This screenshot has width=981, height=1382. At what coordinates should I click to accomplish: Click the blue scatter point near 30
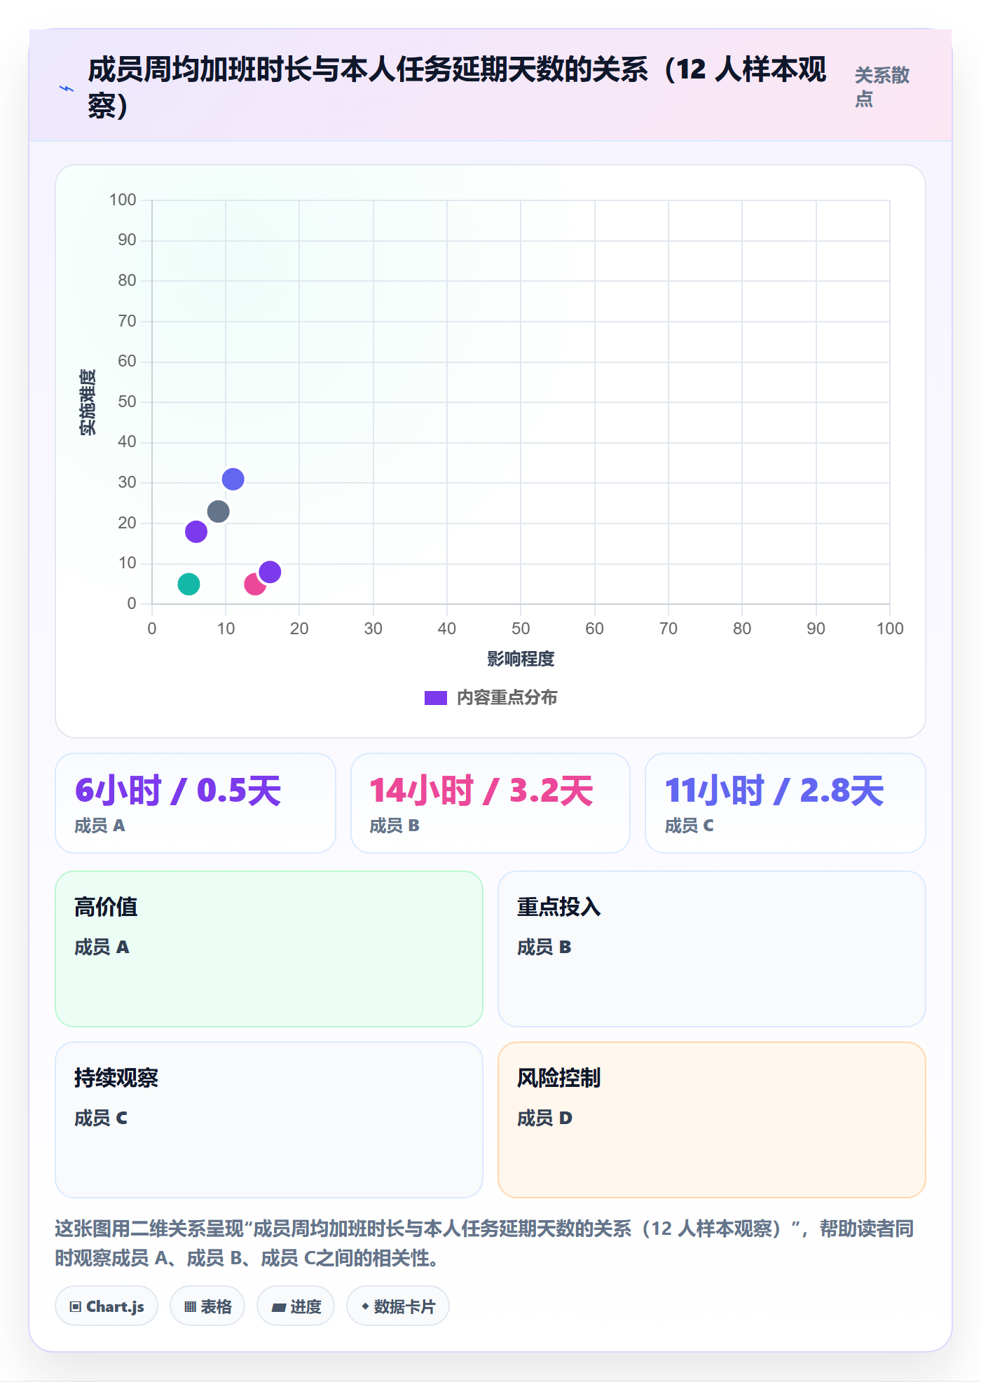[233, 479]
